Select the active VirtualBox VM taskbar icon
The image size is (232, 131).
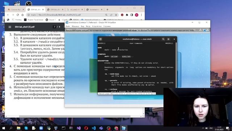[124, 128]
